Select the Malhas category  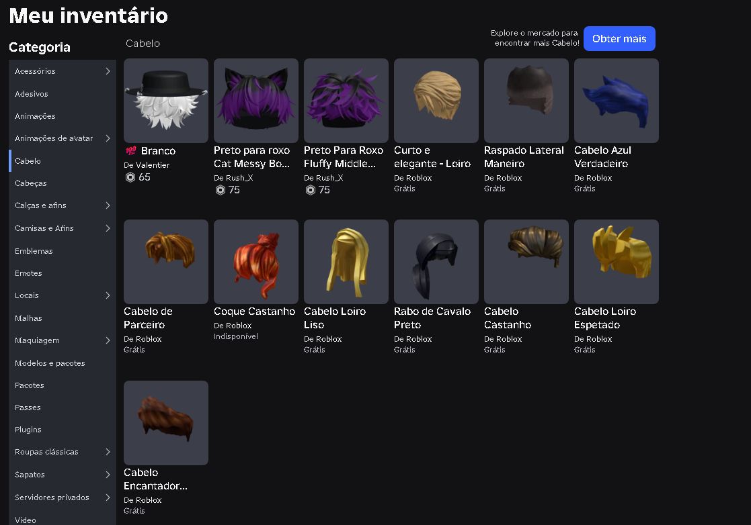[x=63, y=318]
